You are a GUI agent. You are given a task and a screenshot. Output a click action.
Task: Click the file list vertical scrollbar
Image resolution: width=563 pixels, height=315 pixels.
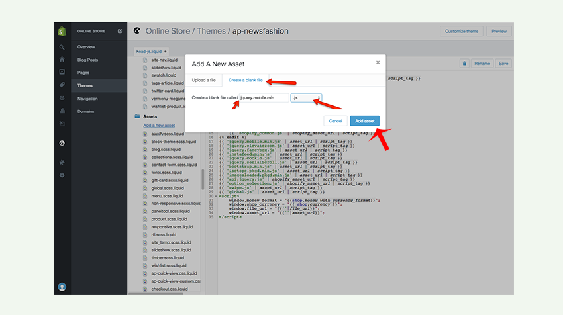pyautogui.click(x=203, y=179)
